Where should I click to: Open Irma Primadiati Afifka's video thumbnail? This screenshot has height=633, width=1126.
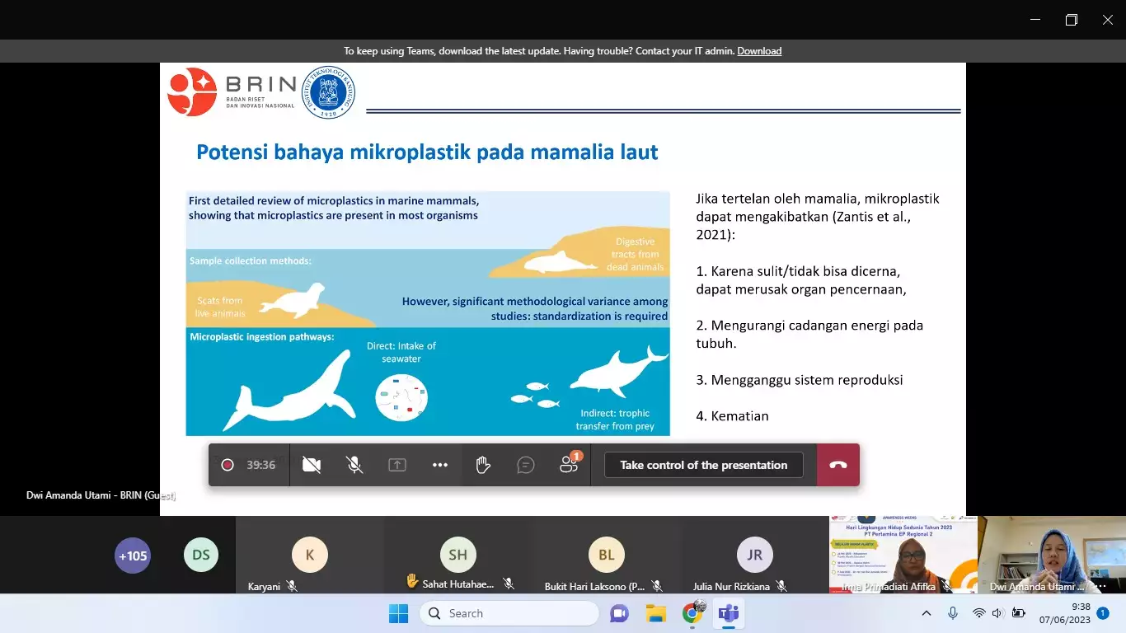[x=903, y=555]
